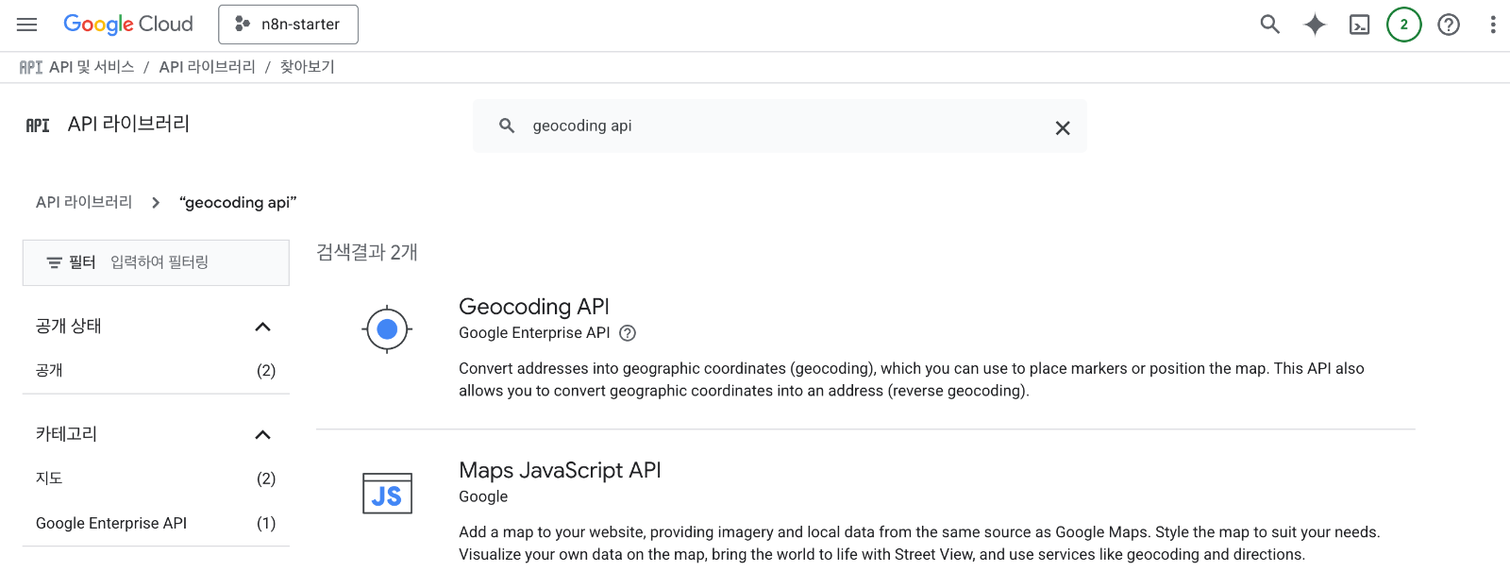The image size is (1510, 588).
Task: Go to 'API 및 서비스' breadcrumb
Action: pyautogui.click(x=92, y=67)
